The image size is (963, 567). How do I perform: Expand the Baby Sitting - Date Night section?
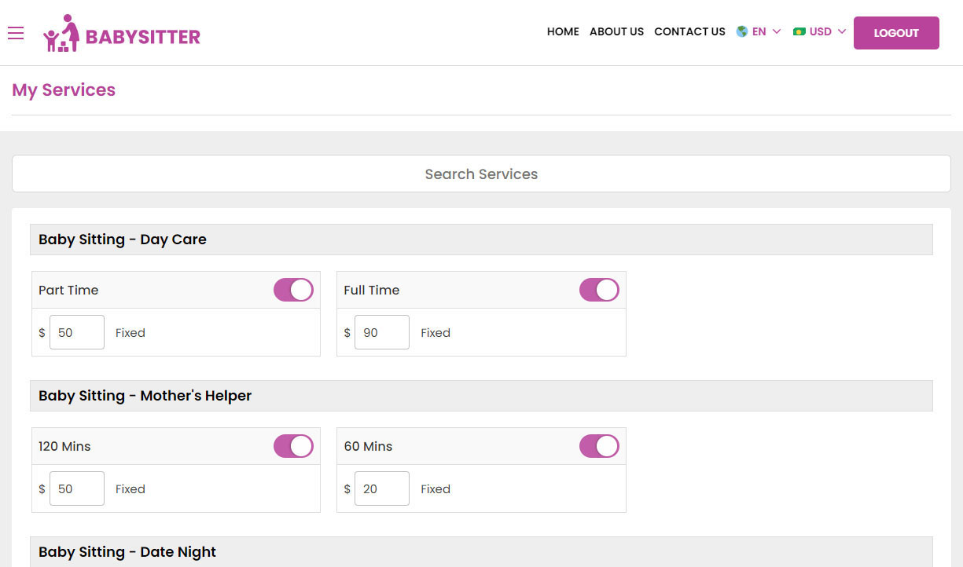click(x=127, y=552)
